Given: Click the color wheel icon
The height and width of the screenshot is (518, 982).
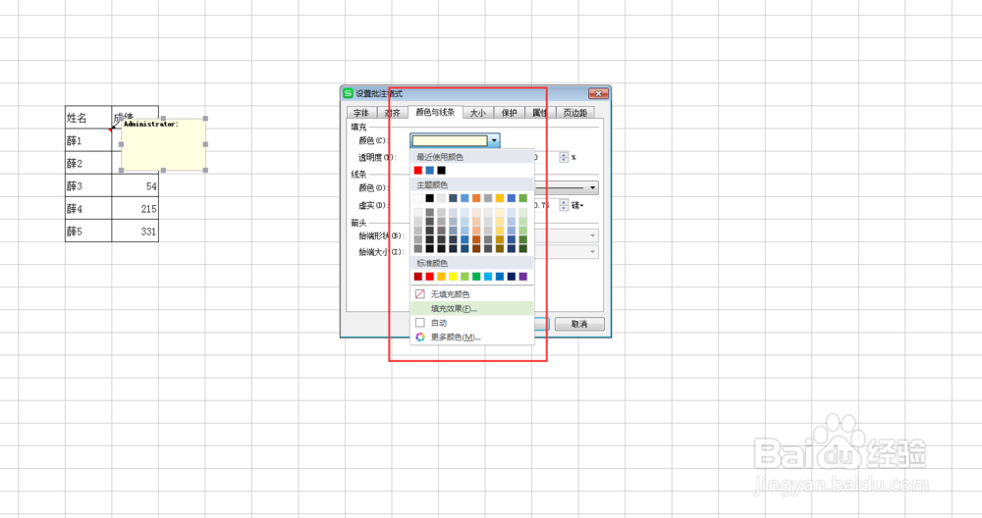Looking at the screenshot, I should coord(420,337).
